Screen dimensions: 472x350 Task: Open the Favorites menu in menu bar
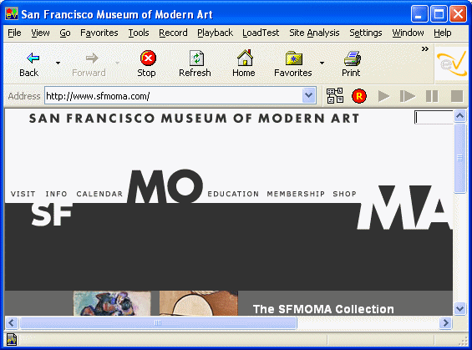[99, 33]
